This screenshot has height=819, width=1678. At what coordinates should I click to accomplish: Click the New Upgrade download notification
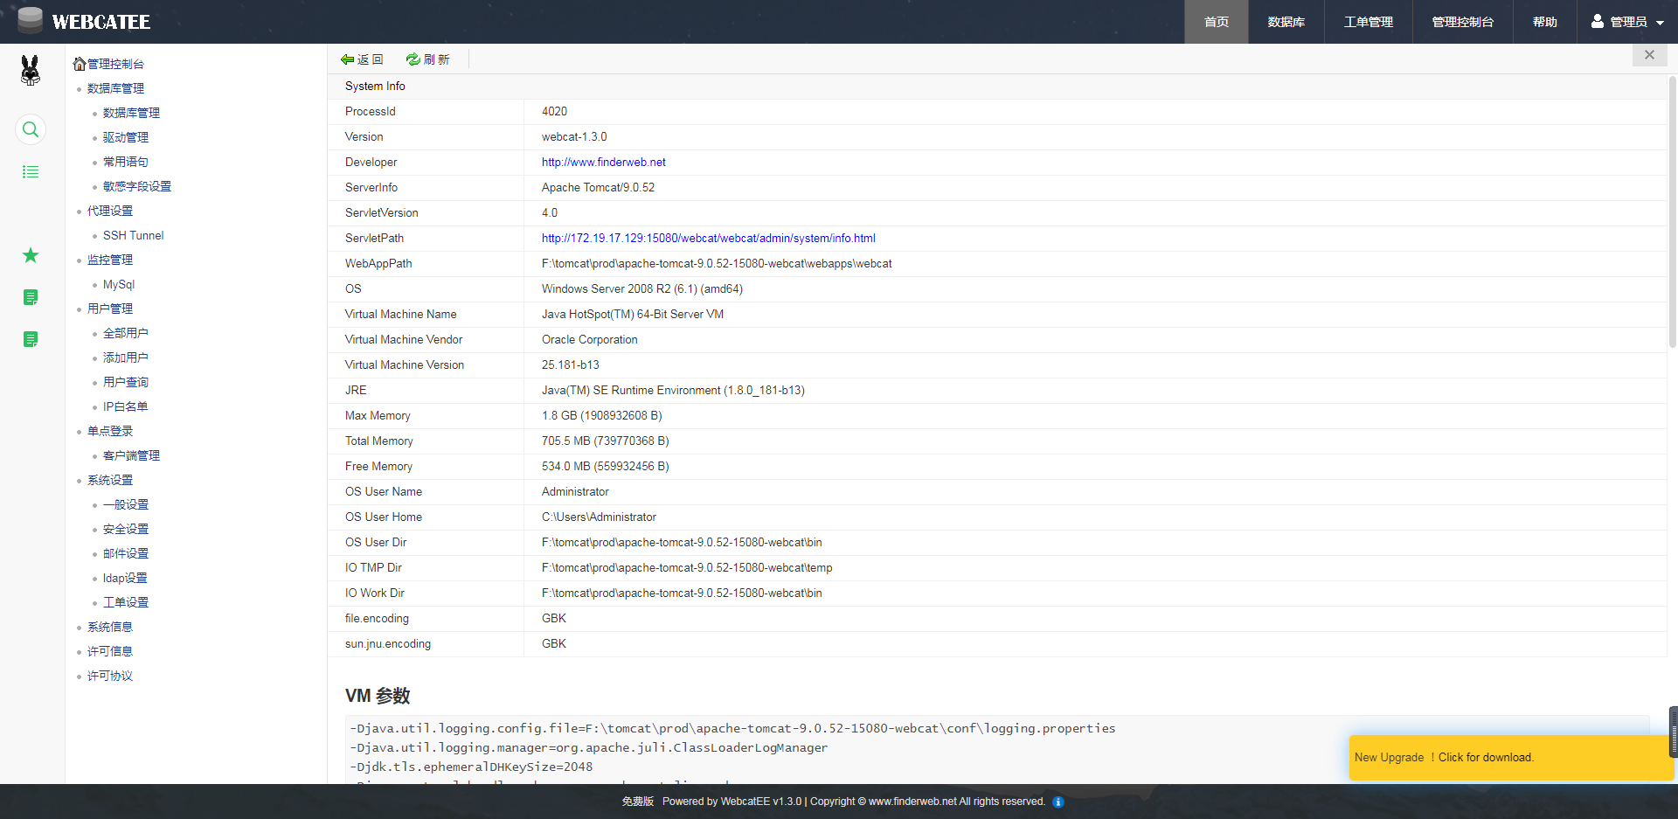[x=1486, y=757]
